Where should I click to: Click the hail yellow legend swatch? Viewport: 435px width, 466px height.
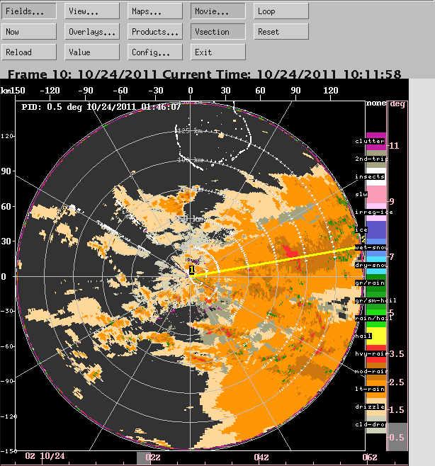pyautogui.click(x=375, y=334)
